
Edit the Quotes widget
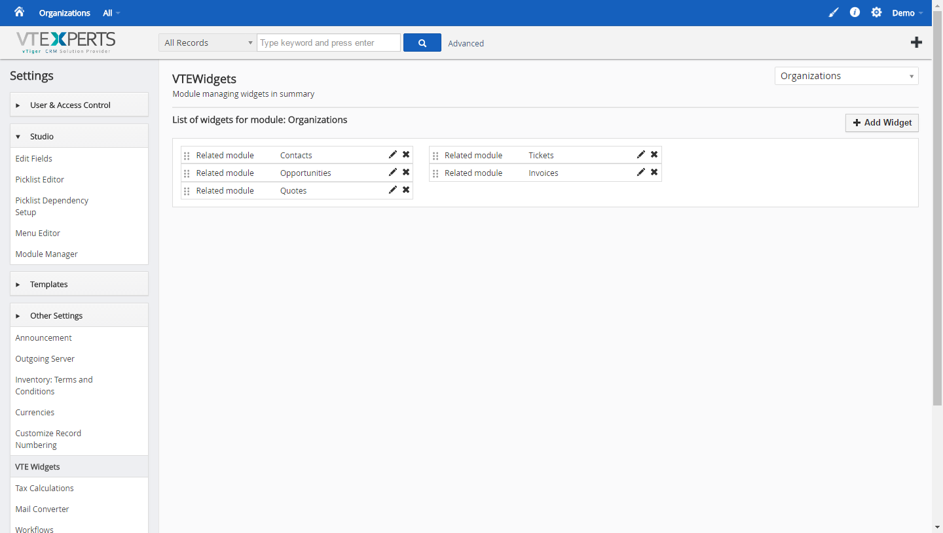(x=393, y=190)
